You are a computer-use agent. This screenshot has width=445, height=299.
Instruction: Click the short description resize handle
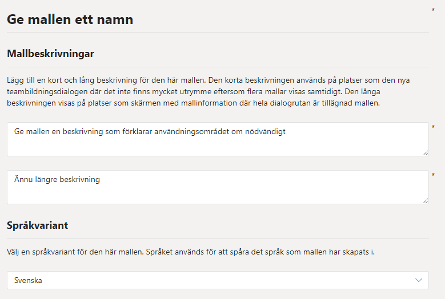click(x=425, y=152)
